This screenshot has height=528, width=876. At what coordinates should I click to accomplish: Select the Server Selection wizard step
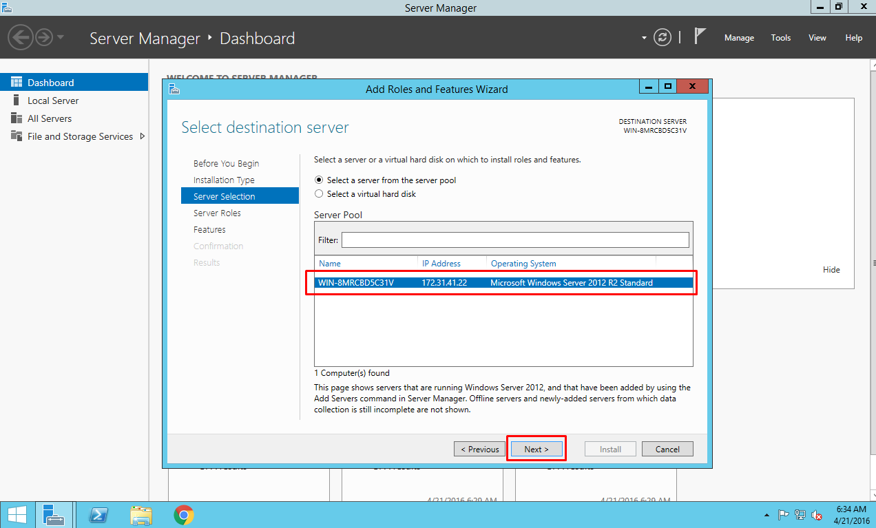pyautogui.click(x=240, y=196)
